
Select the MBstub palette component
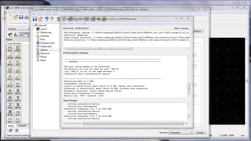point(10,63)
